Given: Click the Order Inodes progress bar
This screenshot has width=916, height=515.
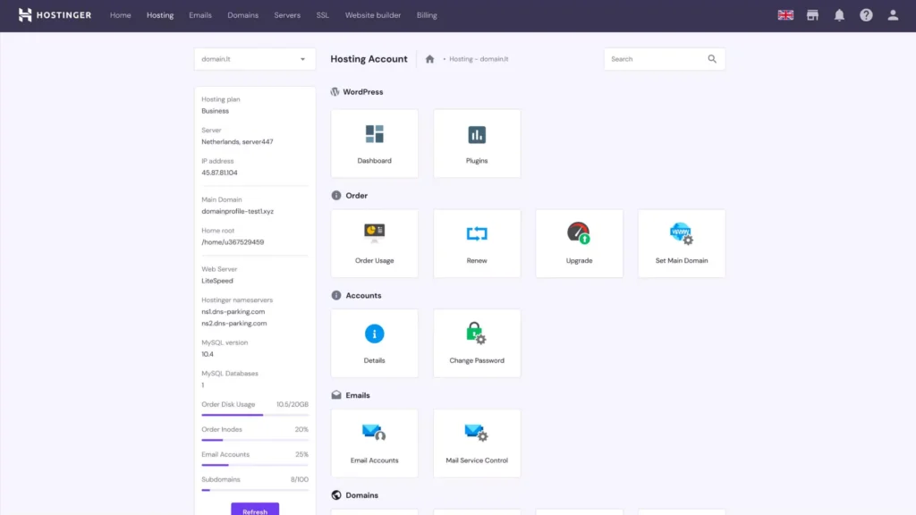Looking at the screenshot, I should point(255,440).
